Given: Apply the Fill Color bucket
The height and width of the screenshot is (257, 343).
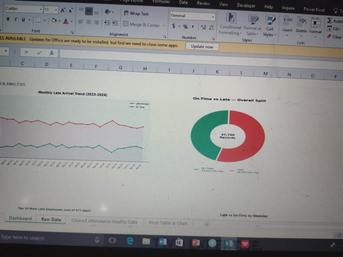Looking at the screenshot, I should coord(54,21).
